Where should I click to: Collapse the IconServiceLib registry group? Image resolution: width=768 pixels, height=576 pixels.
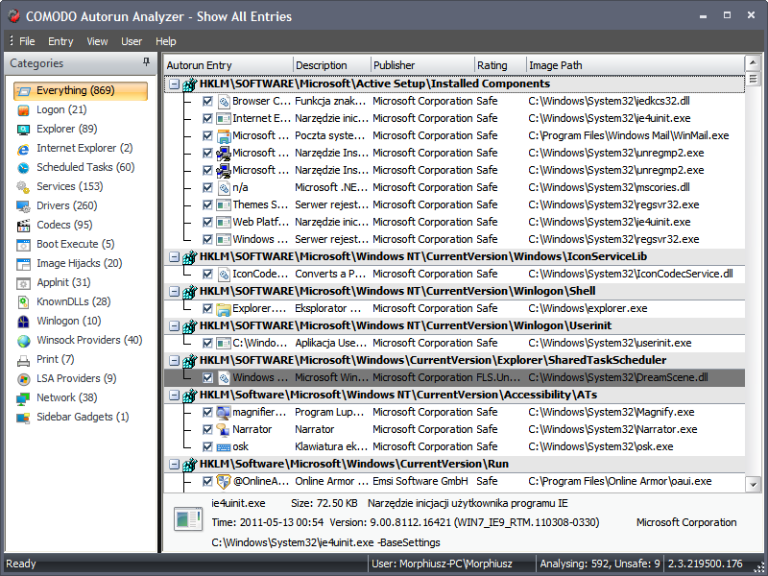(174, 256)
